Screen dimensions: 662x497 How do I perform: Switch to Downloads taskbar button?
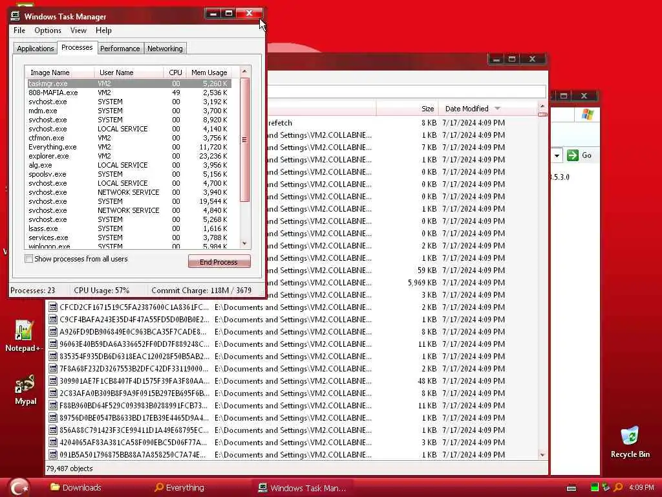click(x=76, y=488)
